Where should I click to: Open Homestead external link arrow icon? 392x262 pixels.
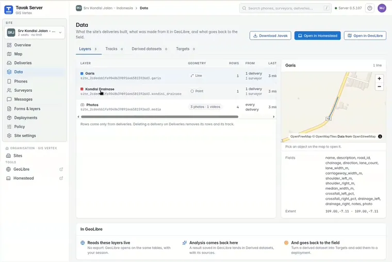(x=61, y=178)
